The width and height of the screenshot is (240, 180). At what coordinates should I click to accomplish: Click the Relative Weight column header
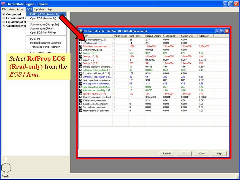(153, 36)
